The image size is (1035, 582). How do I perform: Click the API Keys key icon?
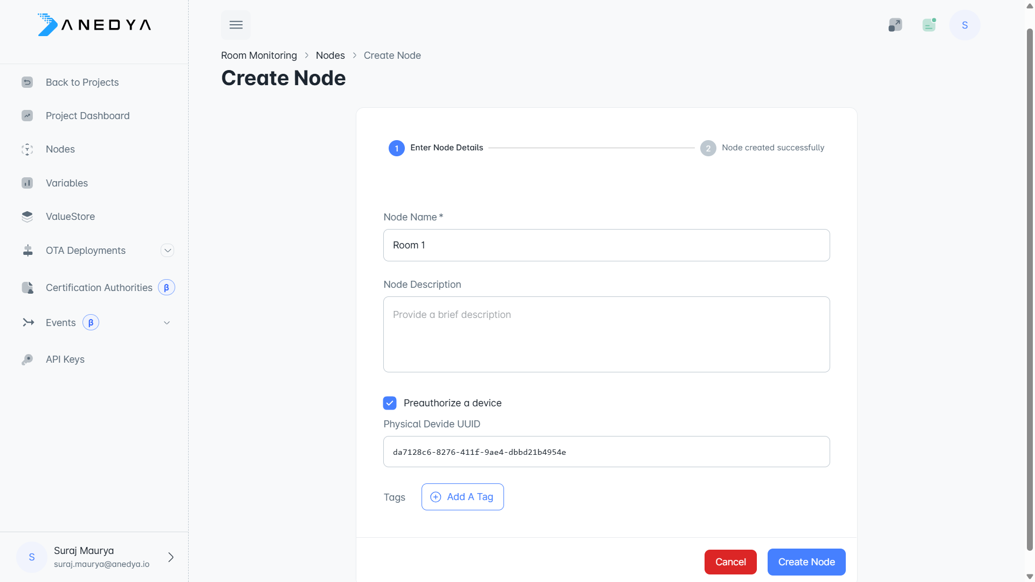[27, 359]
